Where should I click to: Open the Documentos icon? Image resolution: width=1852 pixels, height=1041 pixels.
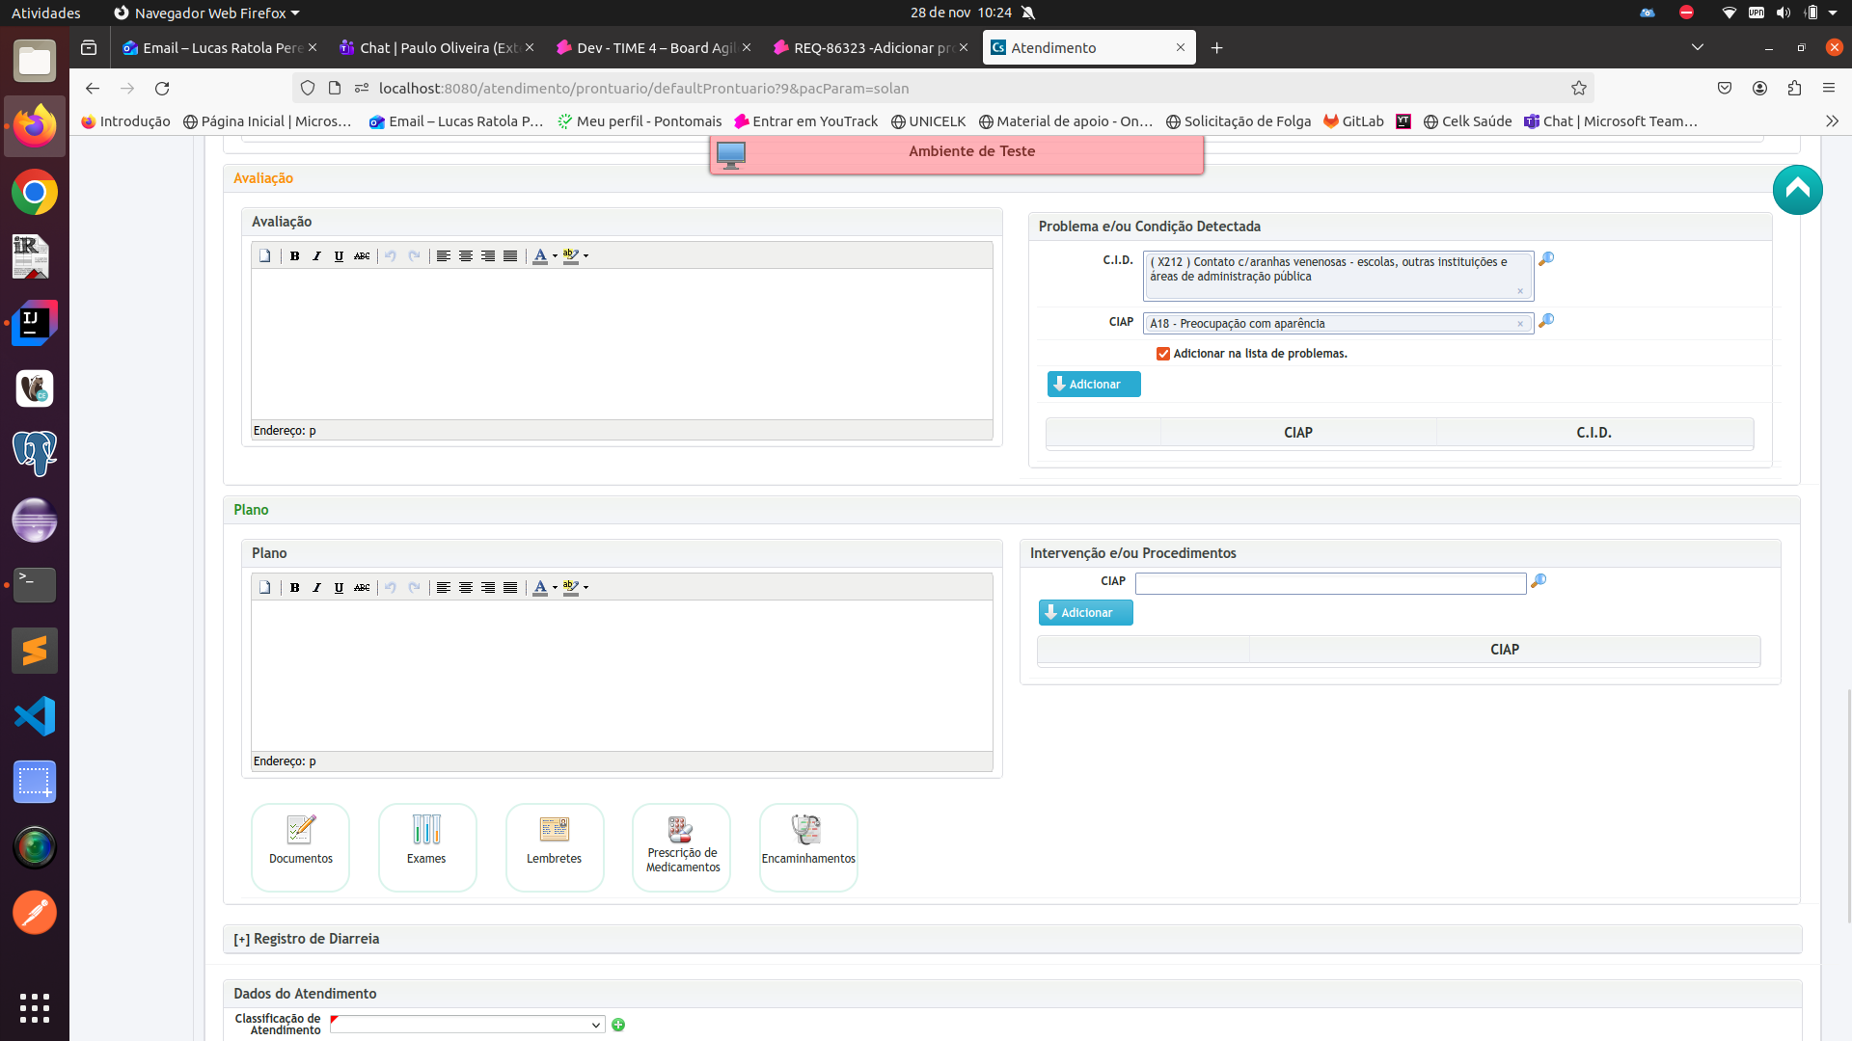pos(300,845)
